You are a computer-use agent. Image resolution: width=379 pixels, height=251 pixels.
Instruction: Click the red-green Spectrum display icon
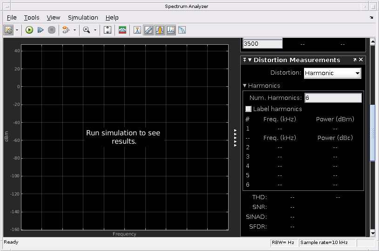point(122,30)
